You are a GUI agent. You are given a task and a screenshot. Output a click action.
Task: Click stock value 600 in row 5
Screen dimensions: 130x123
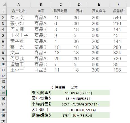pos(99,35)
